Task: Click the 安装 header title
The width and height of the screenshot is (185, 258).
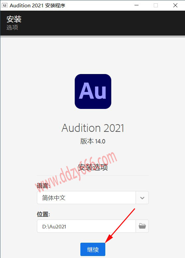Action: [14, 19]
